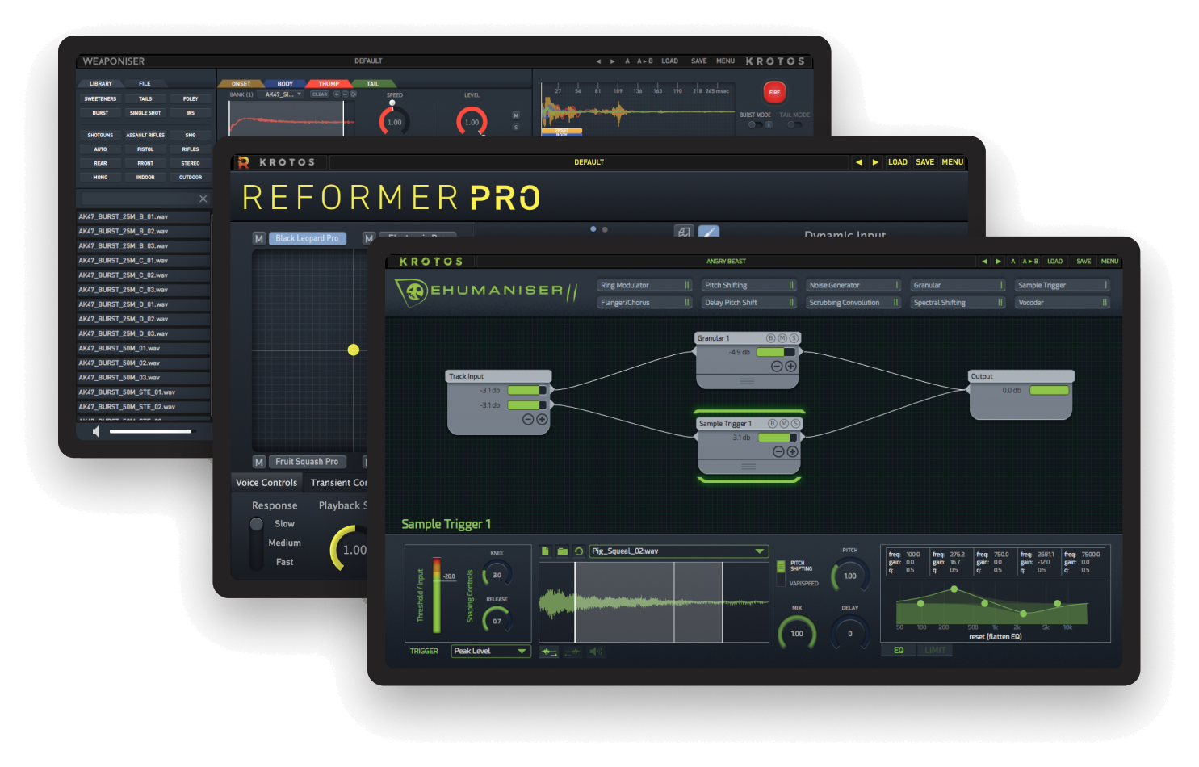The height and width of the screenshot is (767, 1199).
Task: Click next preset arrow in Dehumaniser header
Action: pyautogui.click(x=999, y=262)
